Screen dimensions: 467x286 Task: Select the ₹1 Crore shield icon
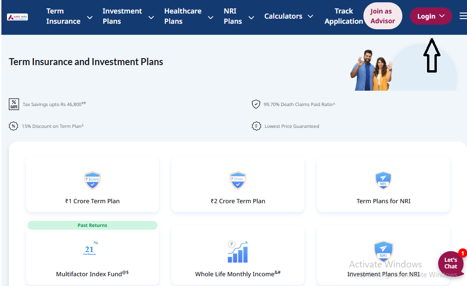[x=92, y=180]
